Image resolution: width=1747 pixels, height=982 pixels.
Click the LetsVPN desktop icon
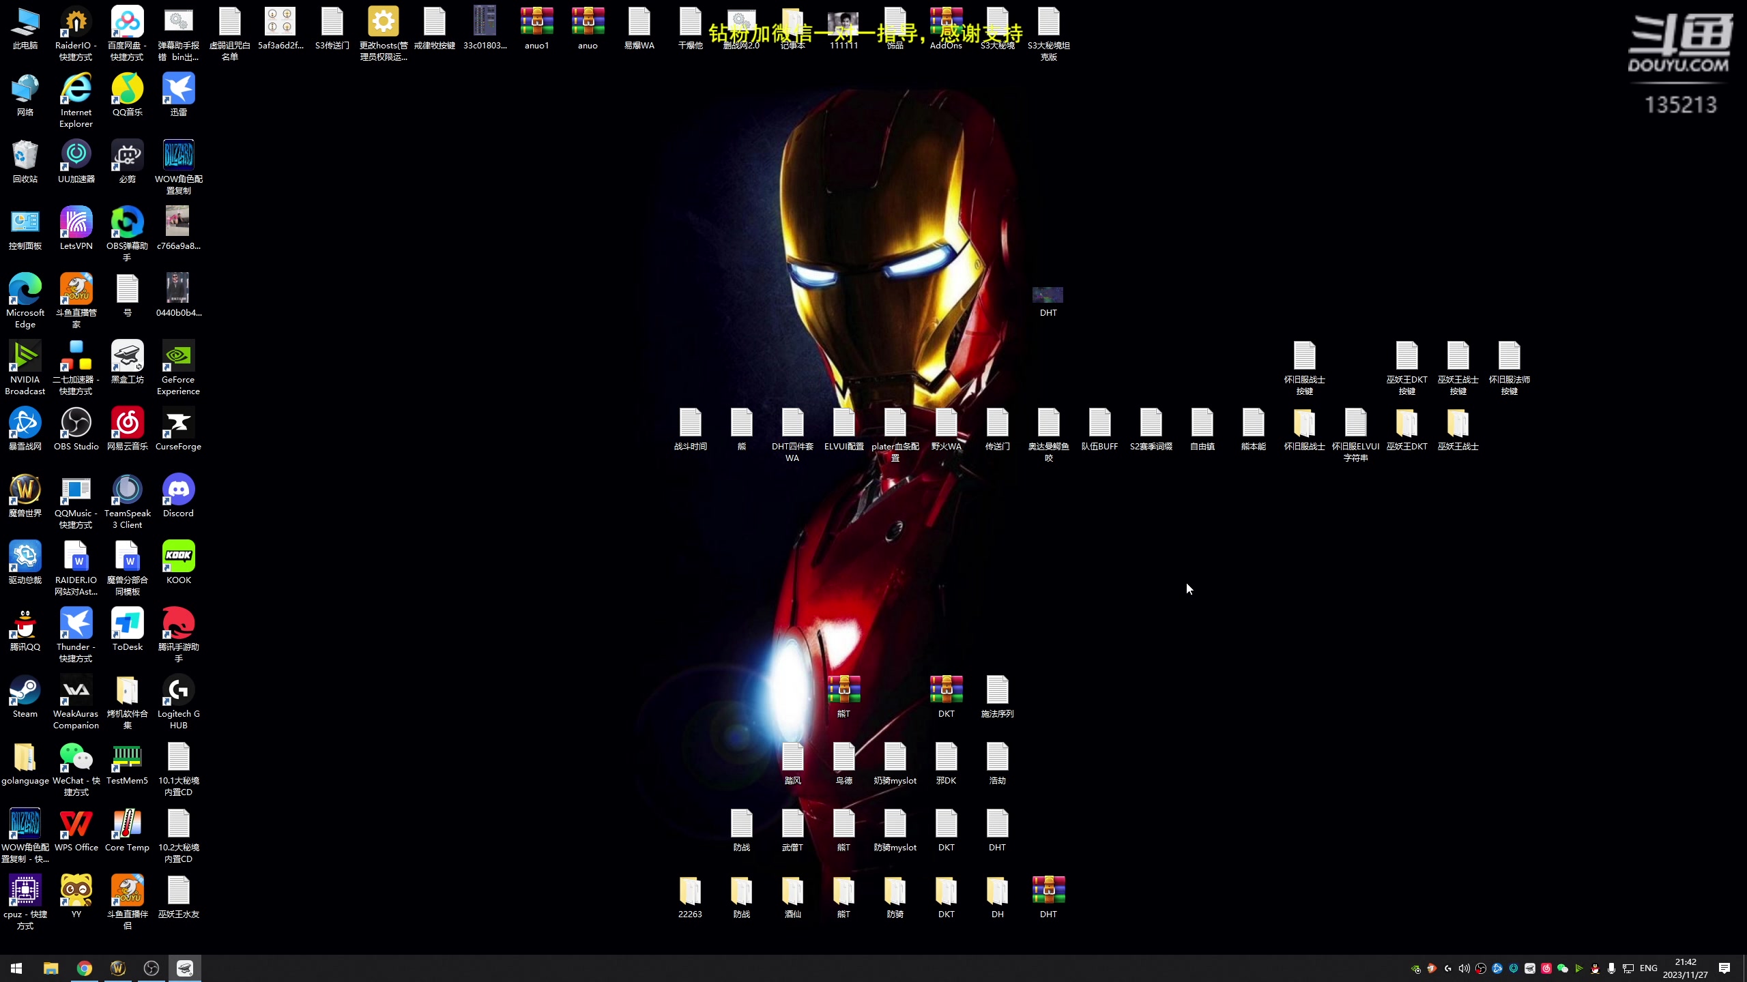point(76,228)
